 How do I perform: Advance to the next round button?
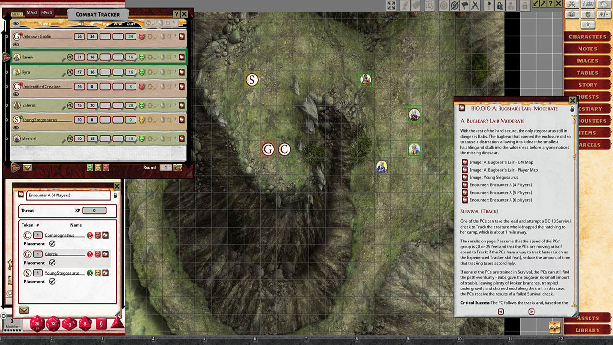pyautogui.click(x=178, y=167)
